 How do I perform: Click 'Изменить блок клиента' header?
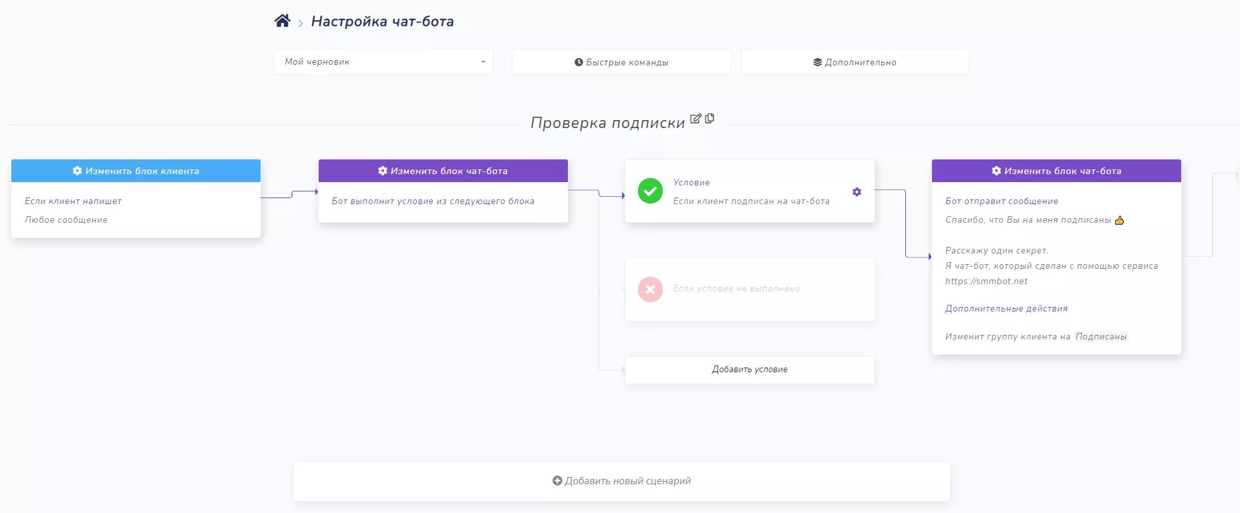pyautogui.click(x=136, y=171)
